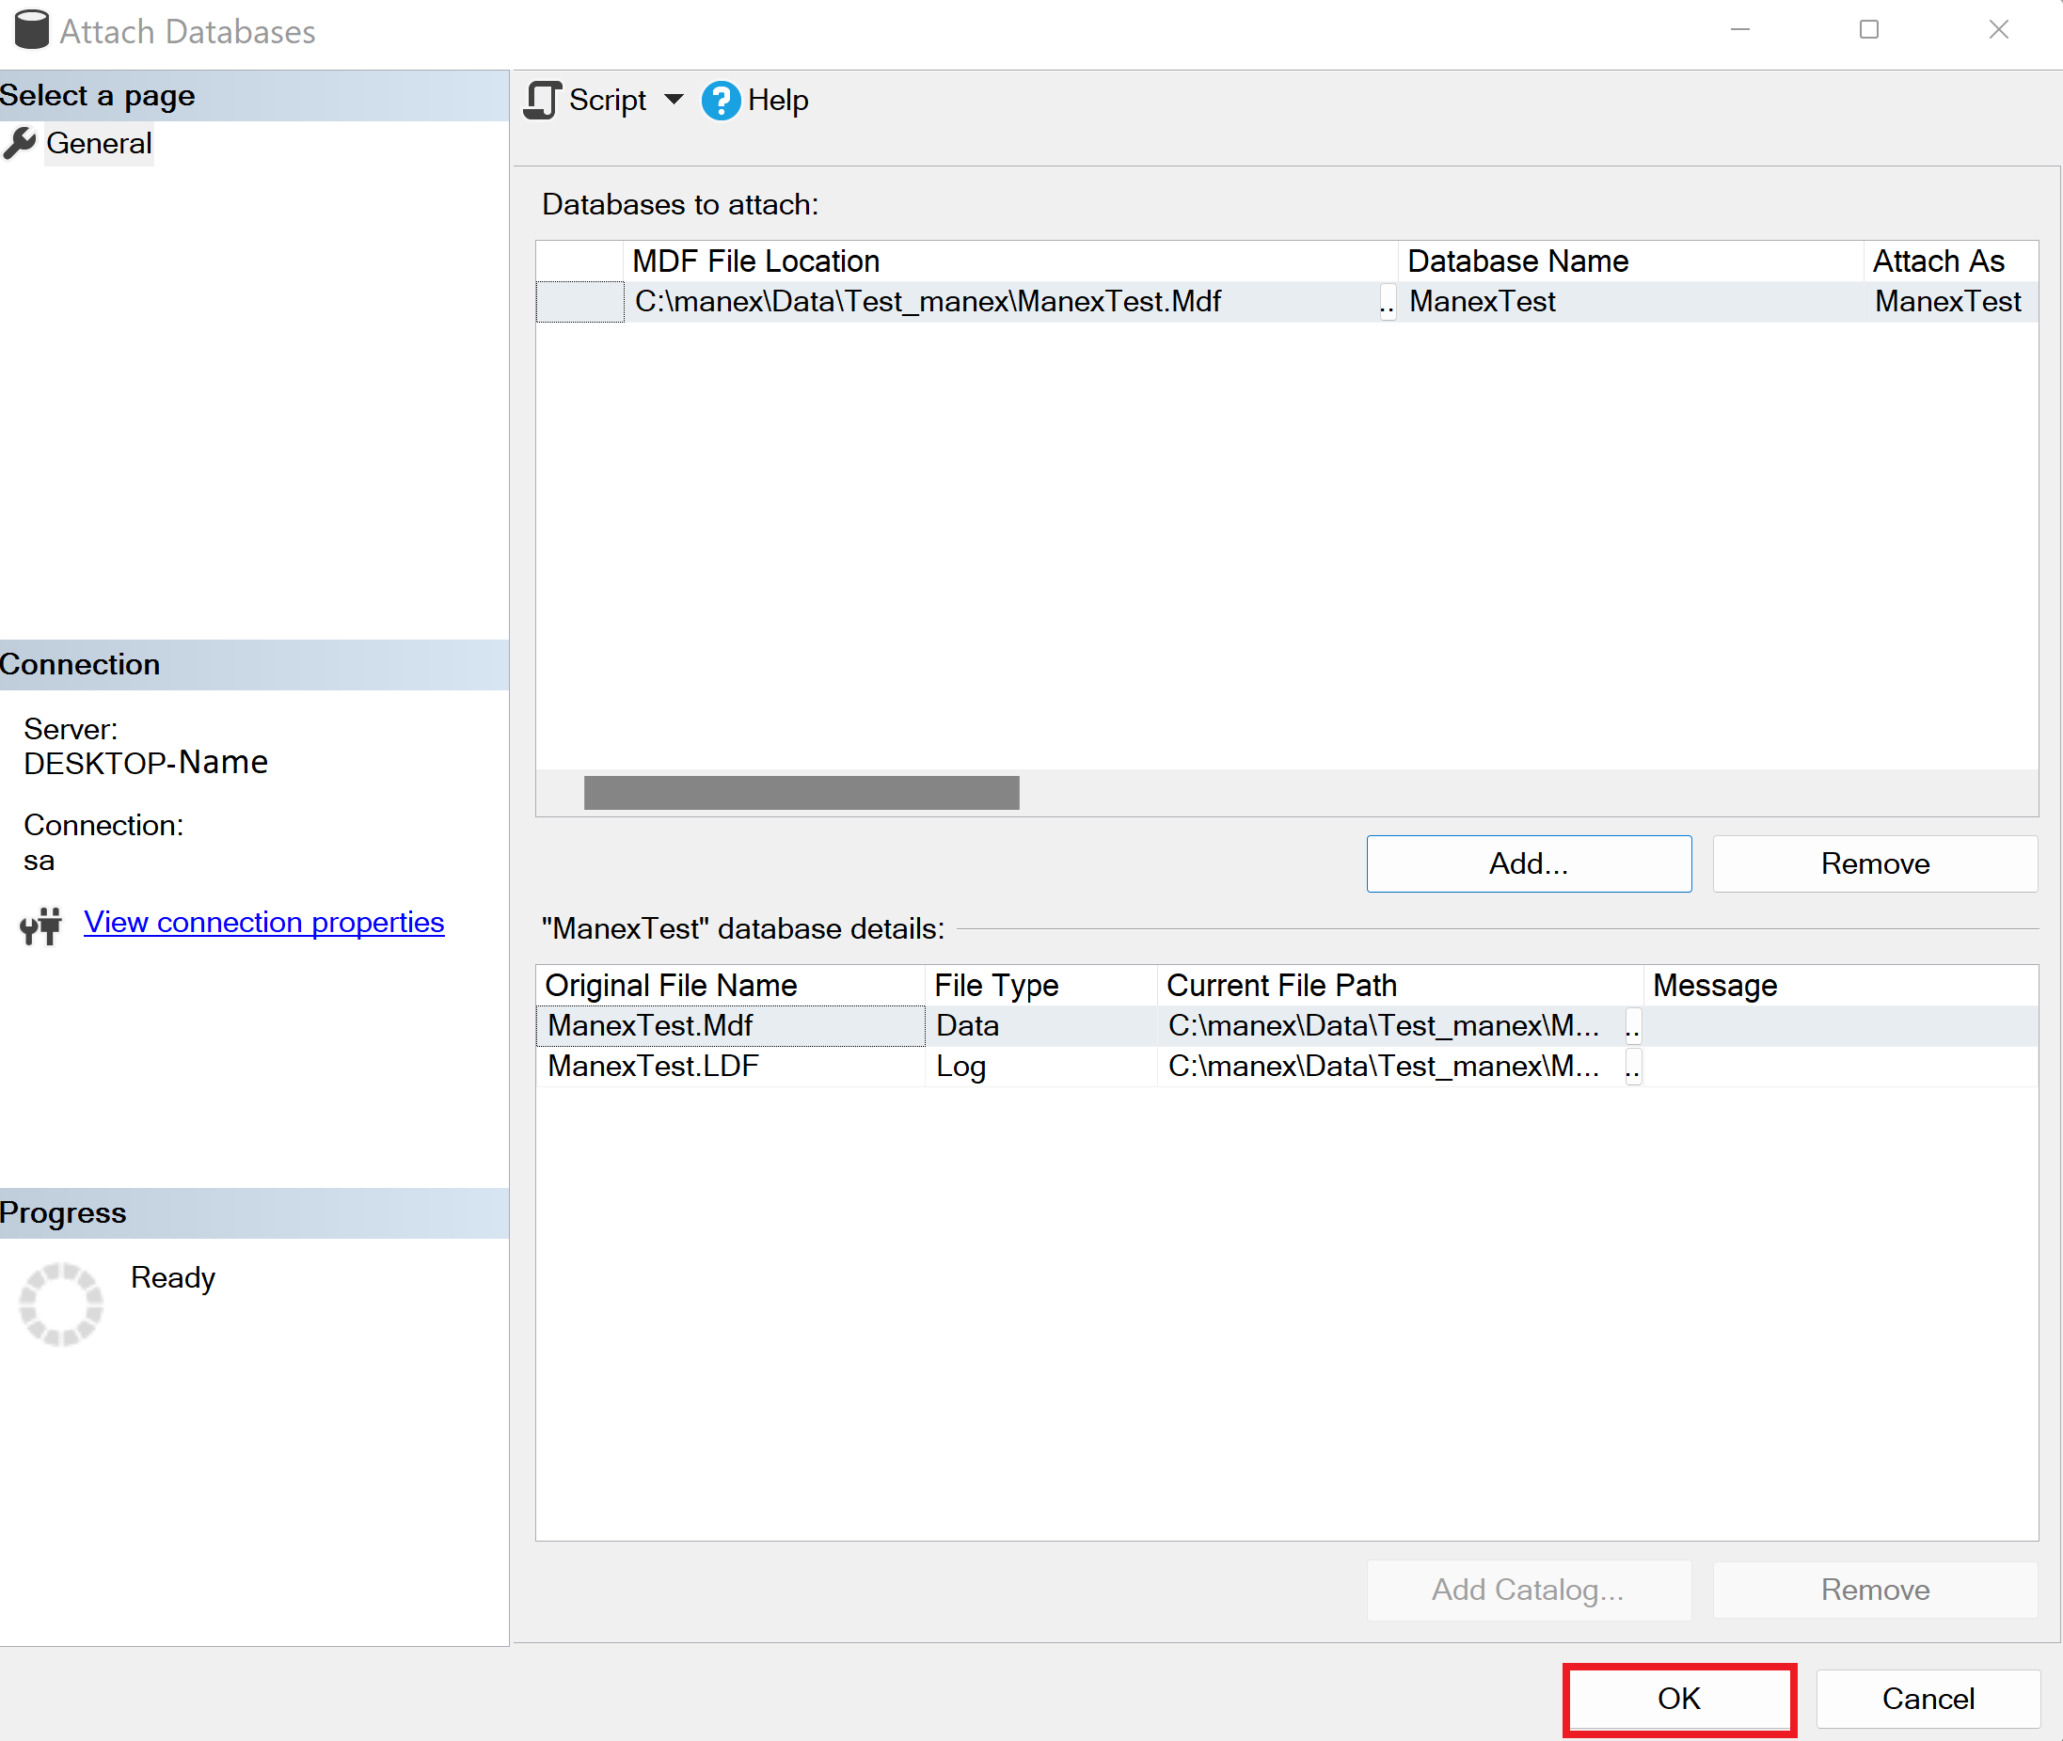This screenshot has height=1741, width=2063.
Task: Click the blue Help question icon
Action: [x=721, y=101]
